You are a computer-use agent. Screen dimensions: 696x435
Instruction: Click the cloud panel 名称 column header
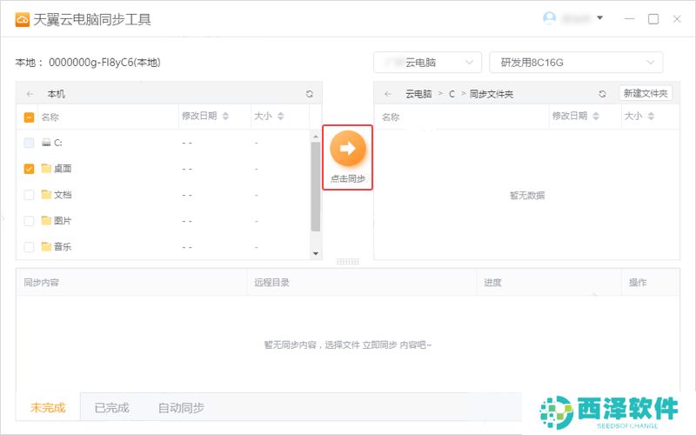pyautogui.click(x=391, y=117)
